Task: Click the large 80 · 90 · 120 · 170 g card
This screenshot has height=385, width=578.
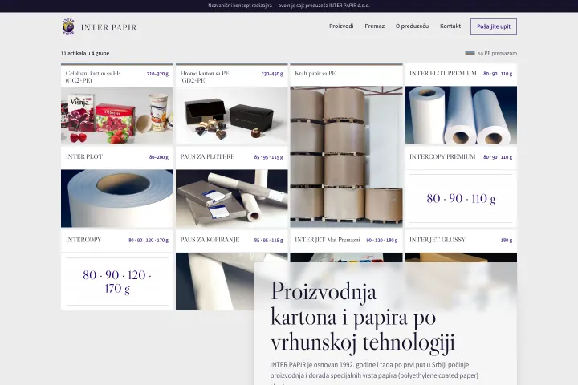Action: pyautogui.click(x=117, y=282)
